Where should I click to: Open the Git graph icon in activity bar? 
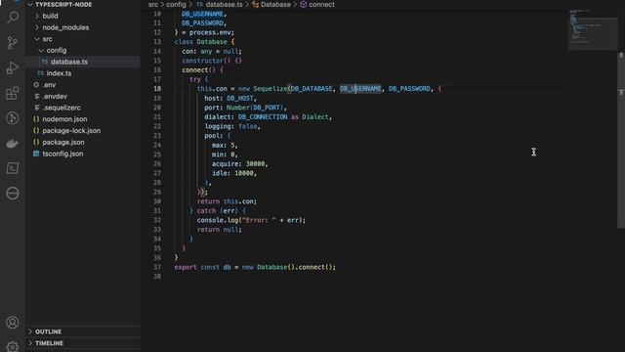(x=13, y=118)
